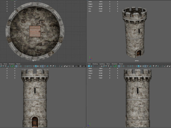The image size is (171, 128).
Task: Toggle X-ray icon in side-view panel toolbar
Action: [x=167, y=66]
